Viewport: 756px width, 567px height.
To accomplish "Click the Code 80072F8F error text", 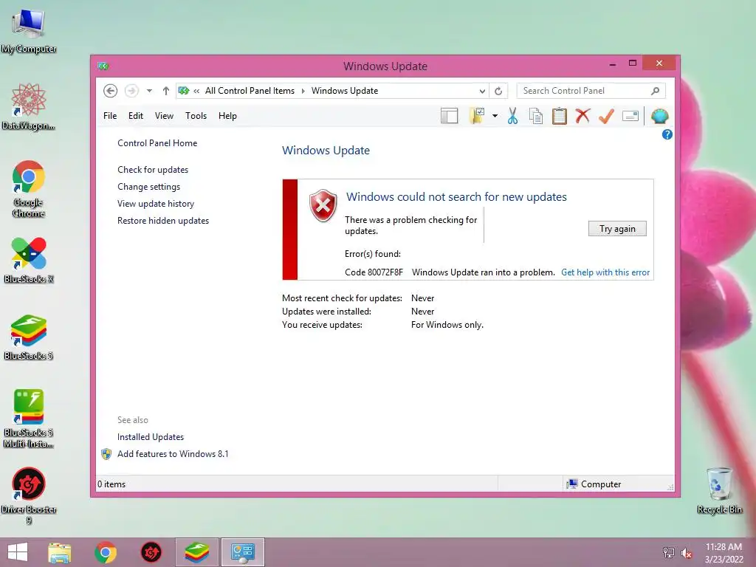I will tap(374, 272).
